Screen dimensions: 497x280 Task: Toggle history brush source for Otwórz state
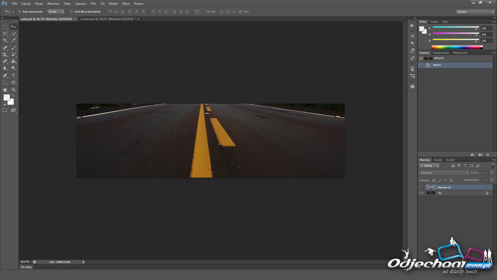pos(421,65)
